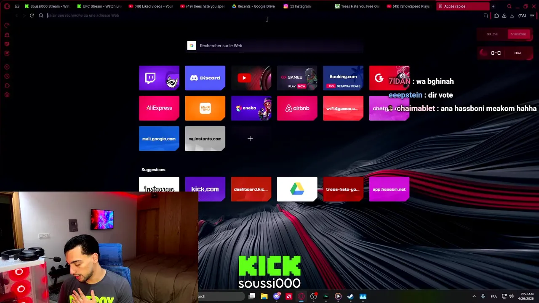Open the Google Drive suggestion tile
The height and width of the screenshot is (303, 539).
coord(297,189)
